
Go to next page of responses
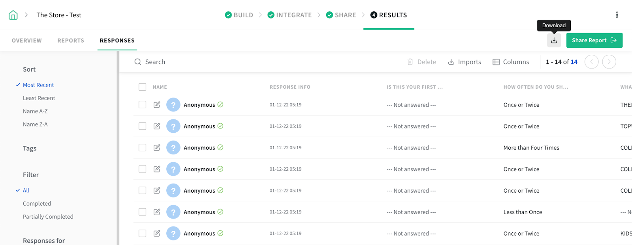pos(609,62)
